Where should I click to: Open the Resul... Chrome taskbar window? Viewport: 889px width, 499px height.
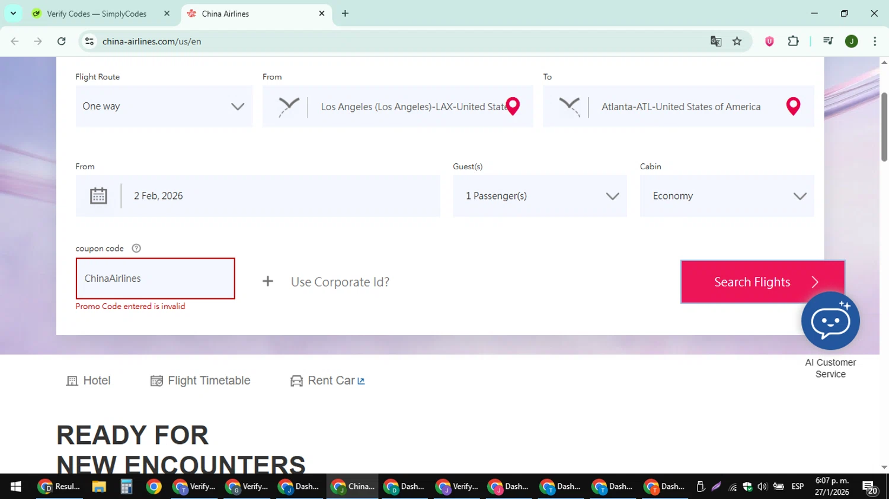tap(59, 487)
